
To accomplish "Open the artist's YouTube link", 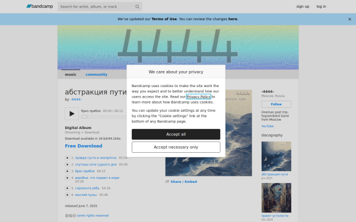I will (268, 126).
